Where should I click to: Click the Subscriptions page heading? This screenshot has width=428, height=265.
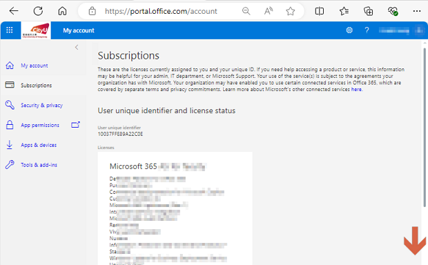click(128, 56)
